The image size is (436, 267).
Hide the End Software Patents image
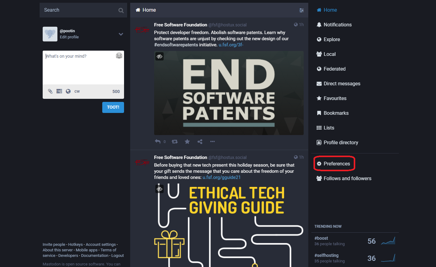[x=159, y=56]
